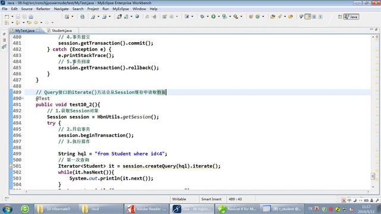
Task: Toggle block selection mode icon
Action: click(314, 17)
